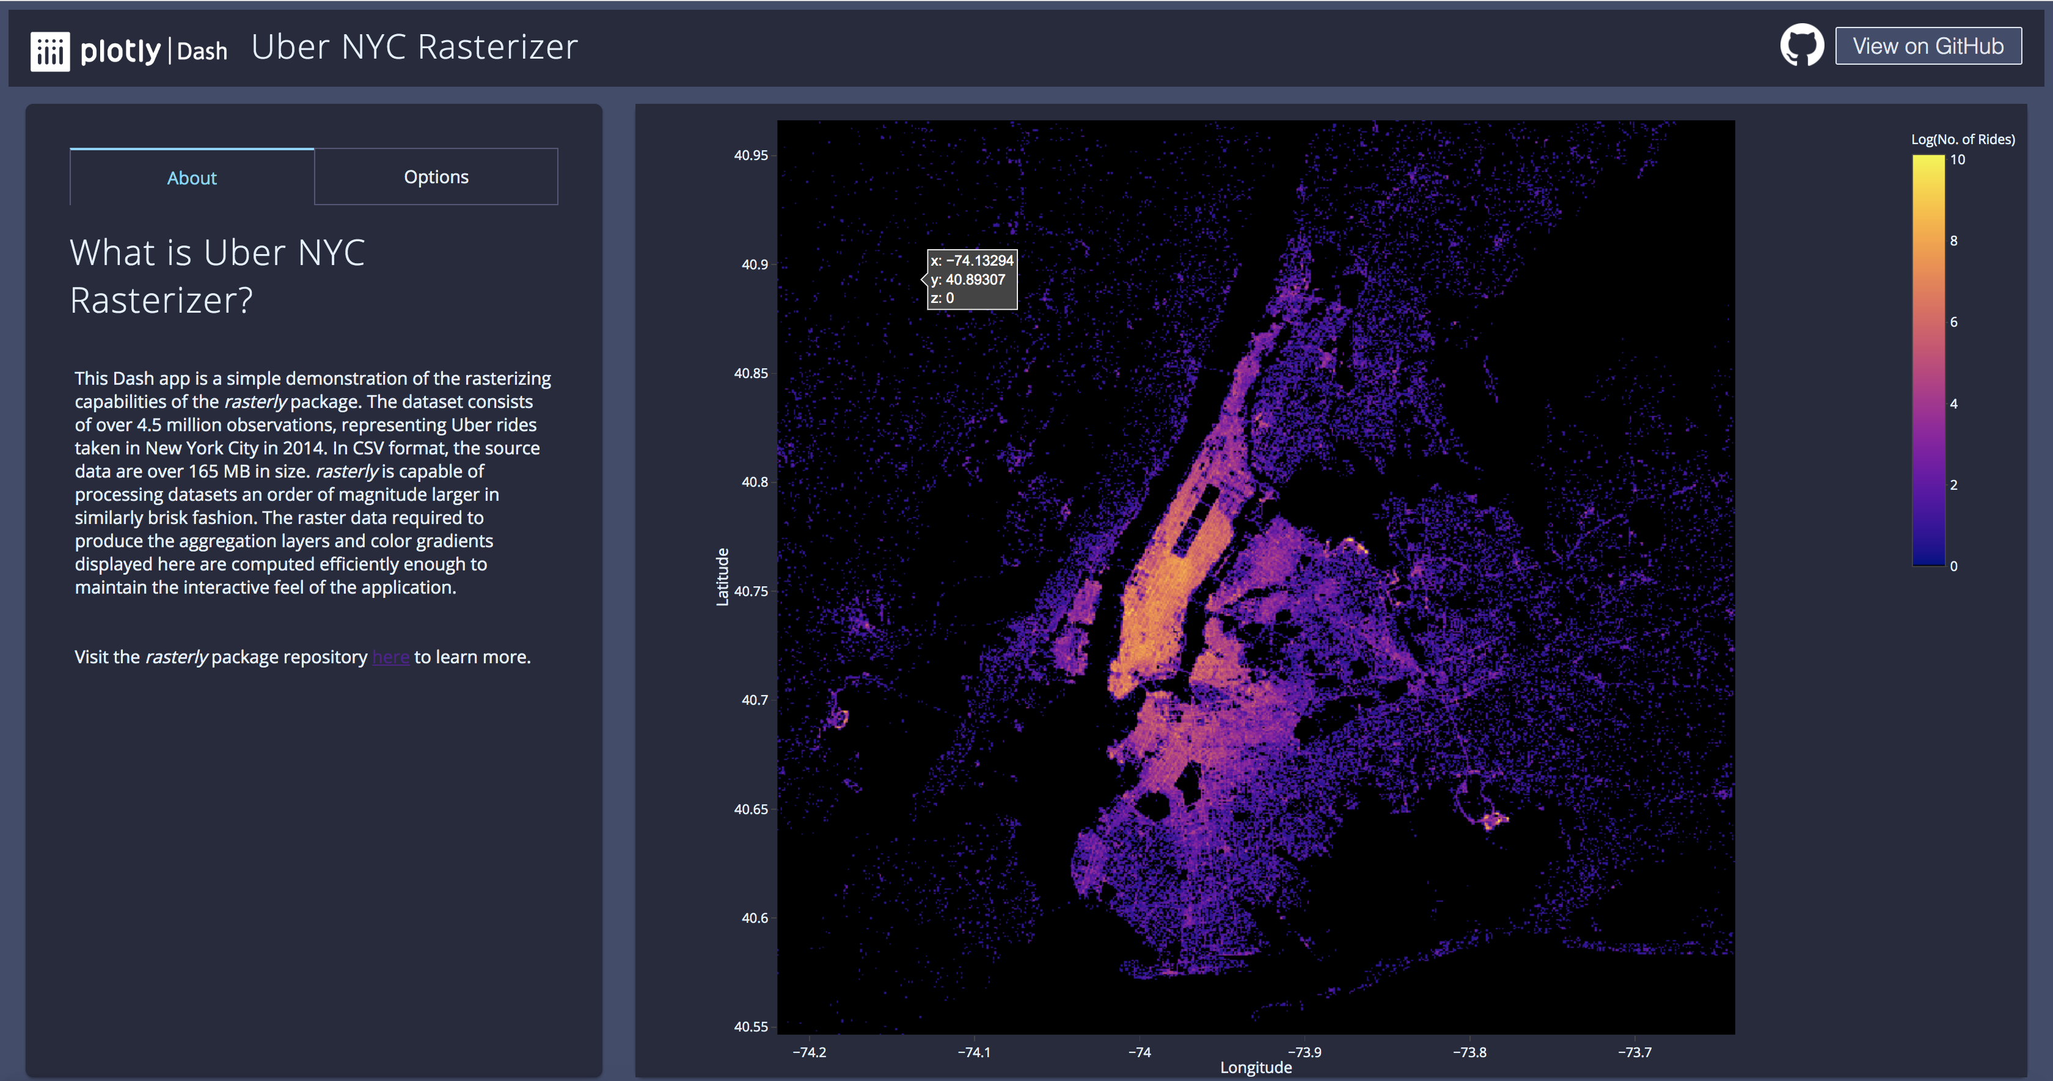The height and width of the screenshot is (1081, 2053).
Task: Click longitude tick label −73.9
Action: (x=1304, y=1052)
